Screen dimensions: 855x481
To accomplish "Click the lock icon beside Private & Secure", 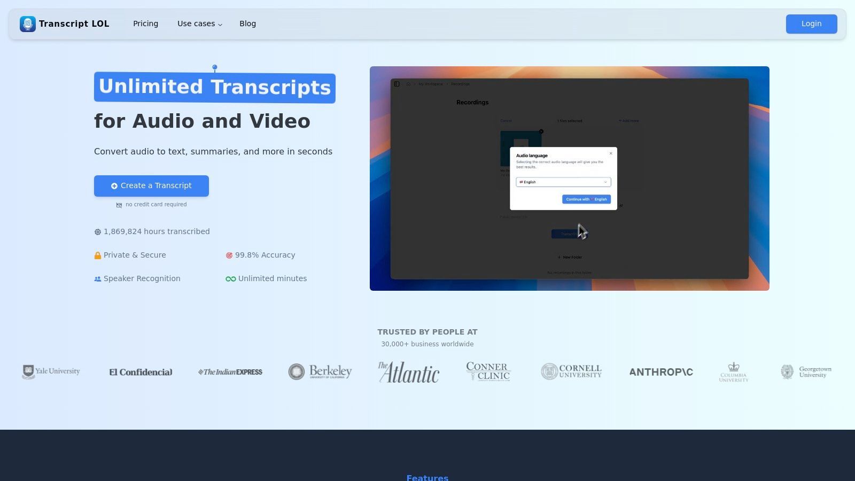I will [x=98, y=255].
